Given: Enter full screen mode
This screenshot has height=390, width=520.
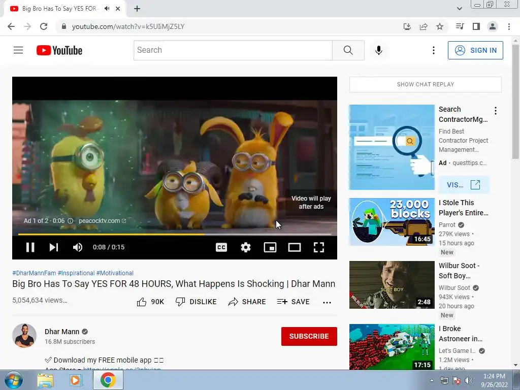Looking at the screenshot, I should (319, 247).
